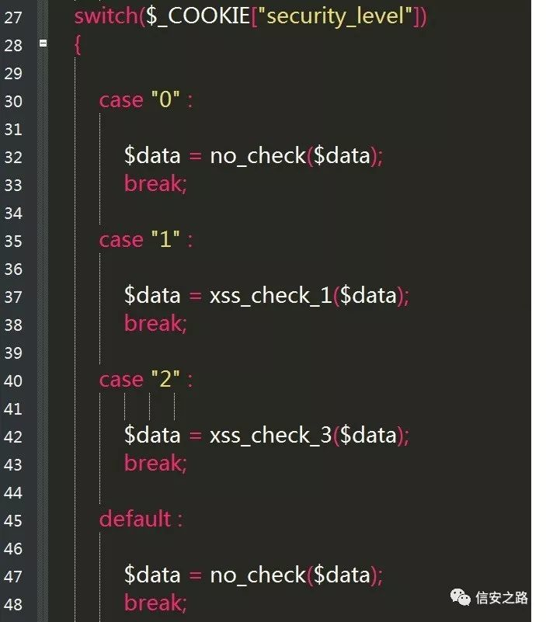Click the 信安之路 watermark text
The image size is (546, 622).
[502, 597]
